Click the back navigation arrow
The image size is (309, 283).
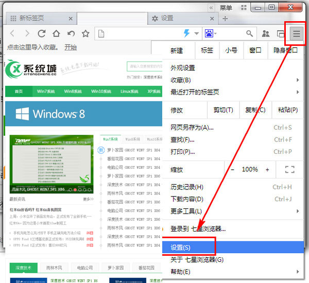tap(12, 33)
